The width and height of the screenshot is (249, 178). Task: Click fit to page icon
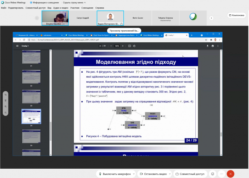pyautogui.click(x=130, y=46)
